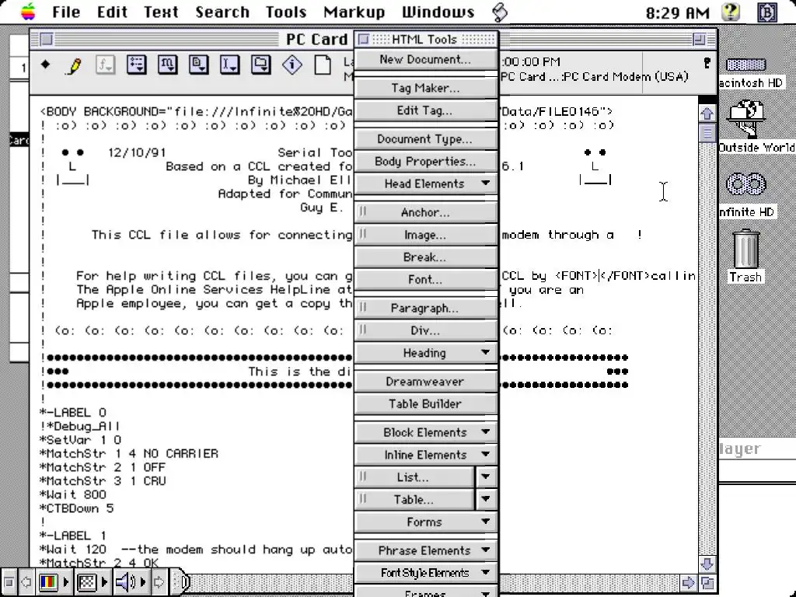Expand the Inline Elements popup
Screen dimensions: 796x597
tap(425, 454)
